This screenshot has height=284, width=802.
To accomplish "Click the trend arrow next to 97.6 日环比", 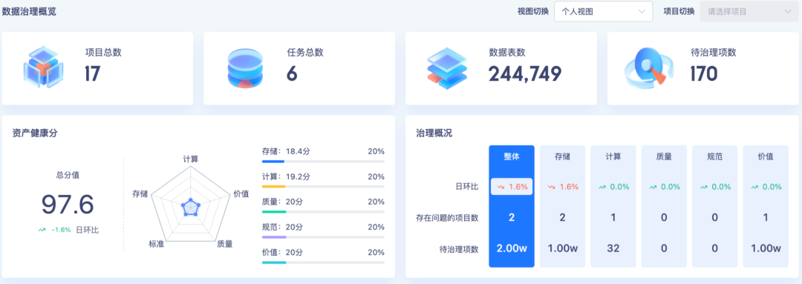I will click(42, 231).
